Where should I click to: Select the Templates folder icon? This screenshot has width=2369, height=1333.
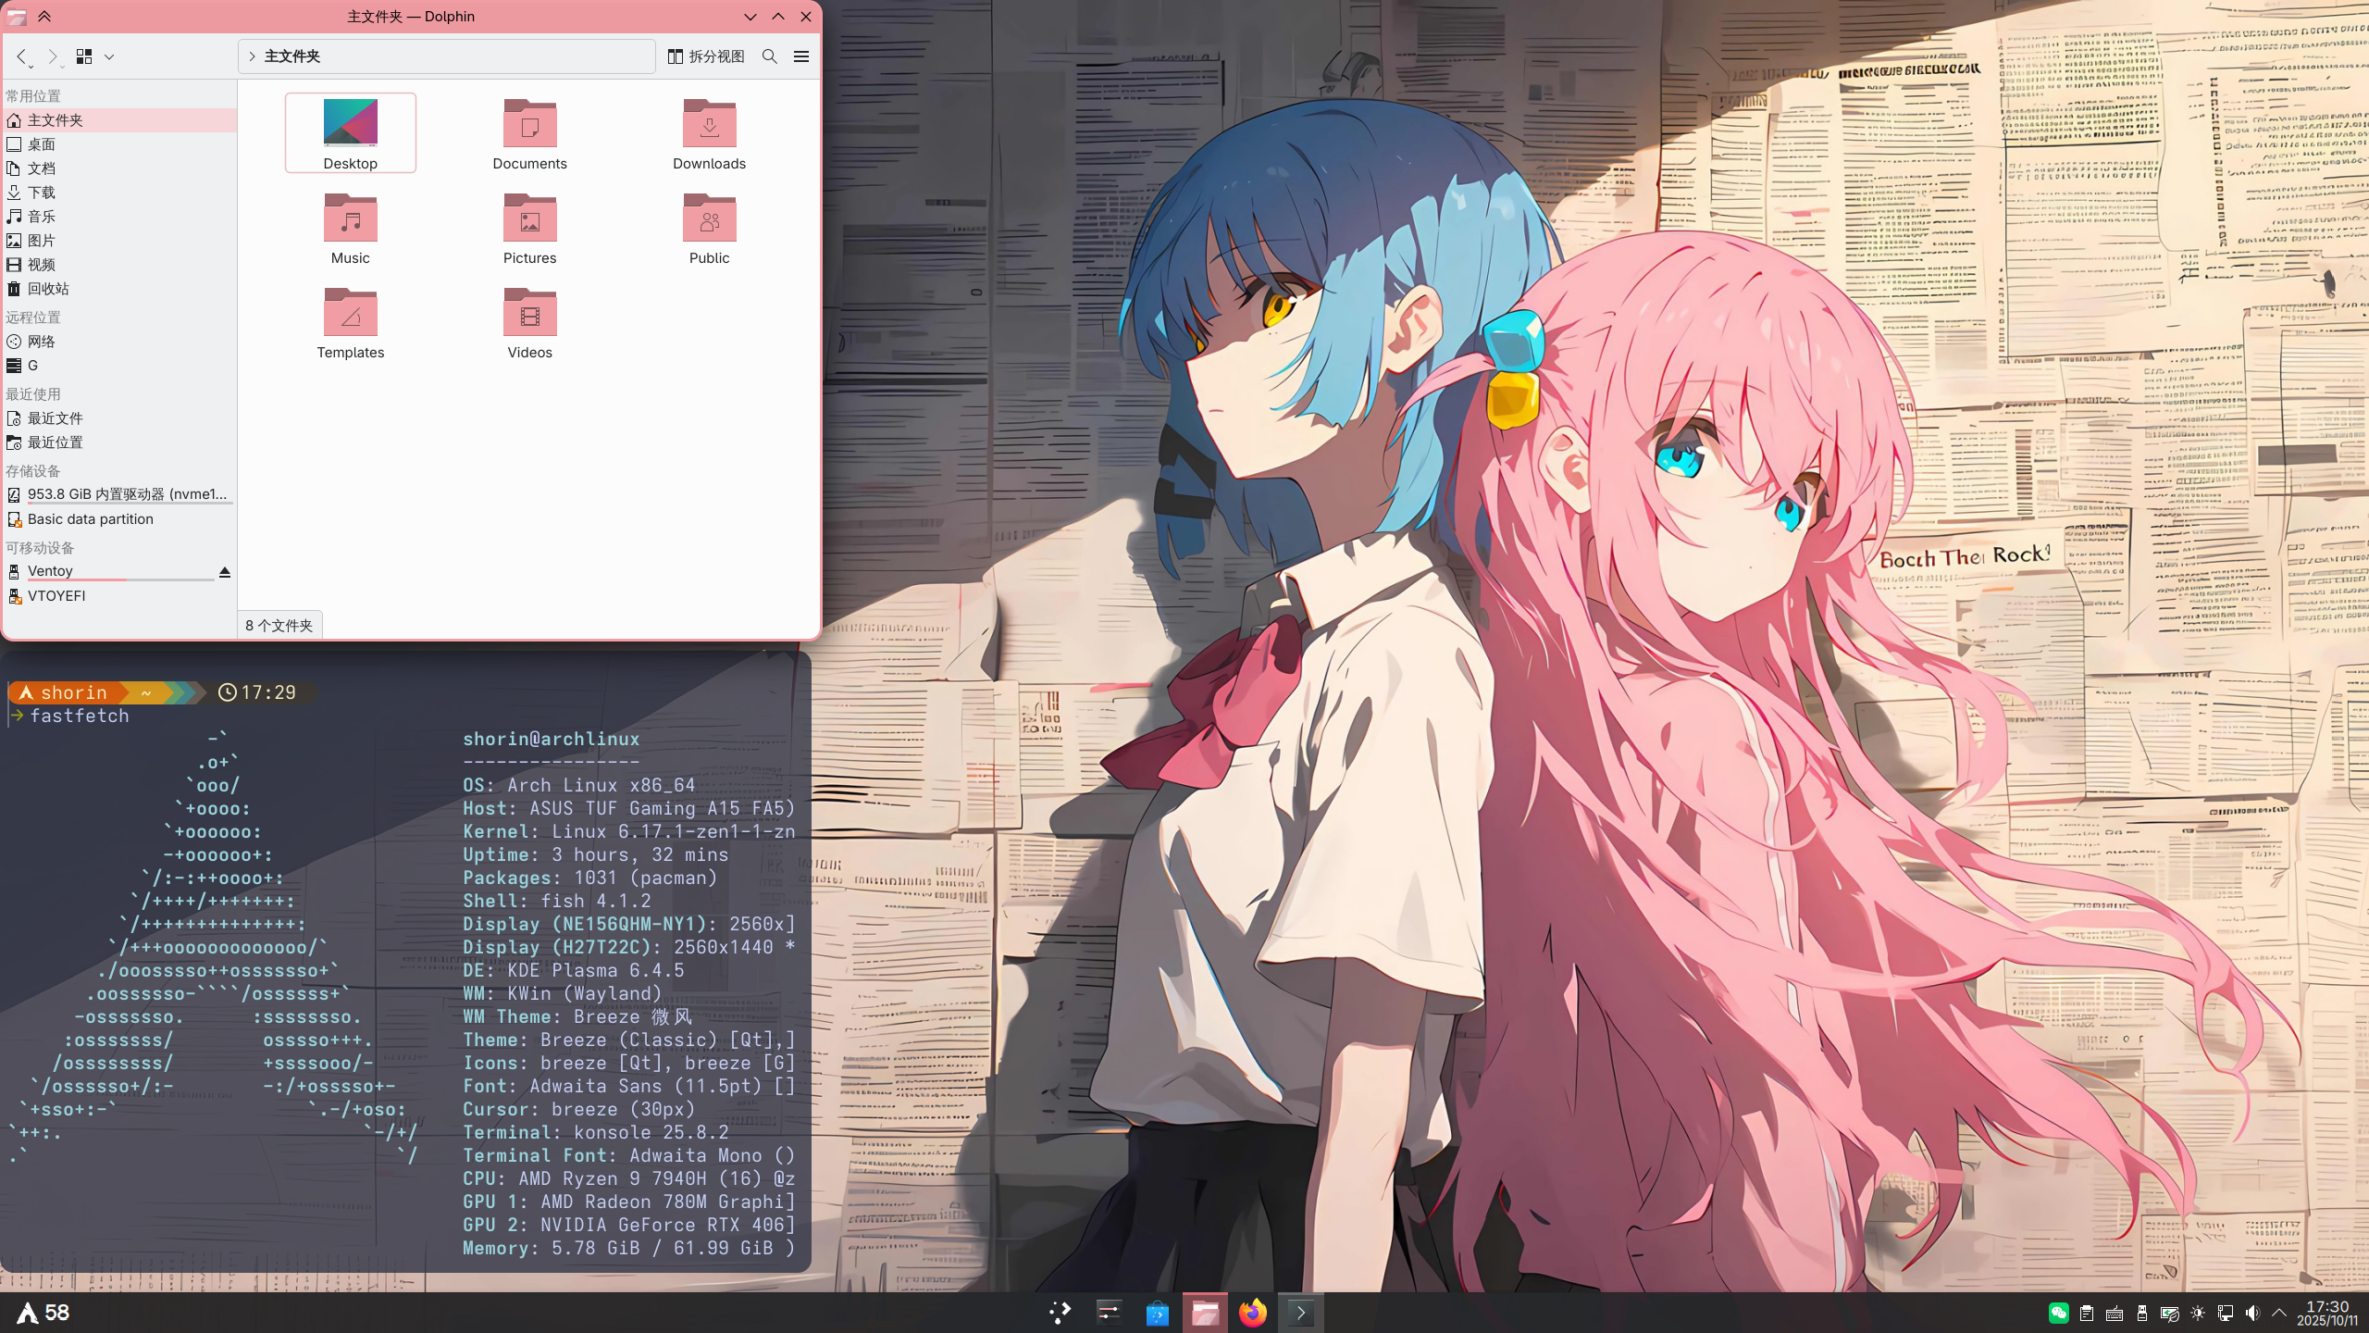pos(351,322)
